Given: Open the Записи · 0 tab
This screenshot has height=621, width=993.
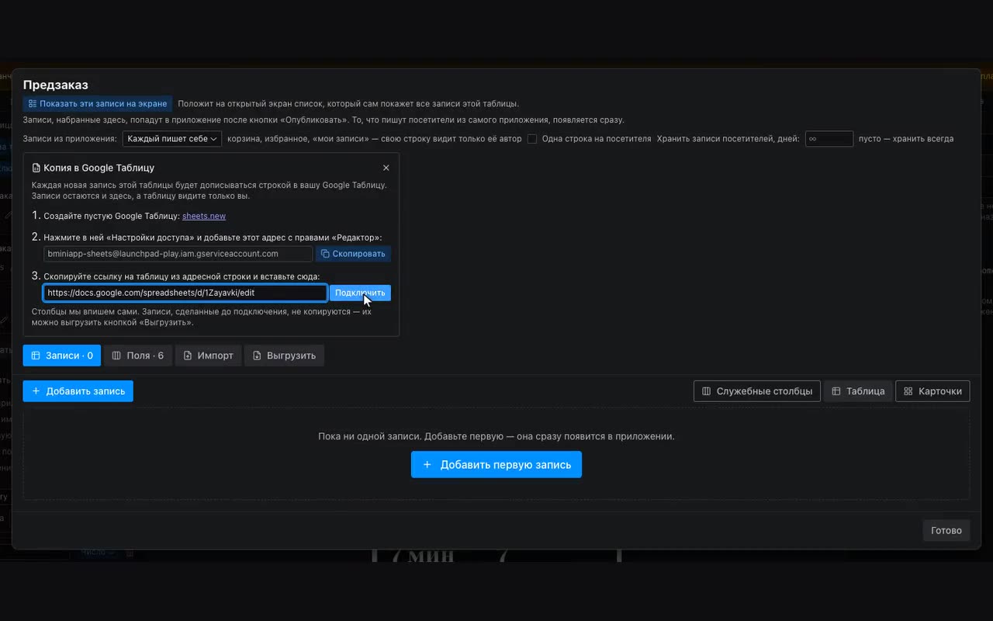Looking at the screenshot, I should click(x=62, y=356).
